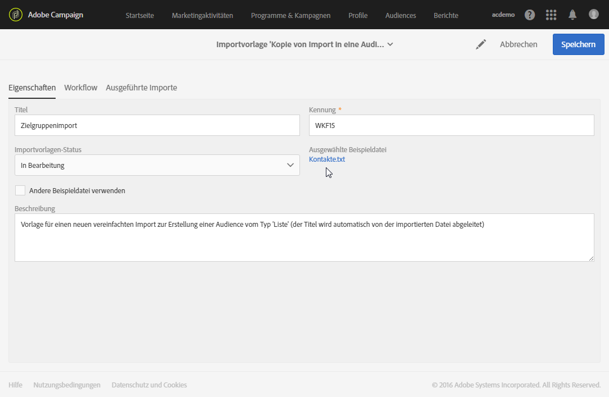Image resolution: width=609 pixels, height=397 pixels.
Task: Expand the Importvorlage title chevron
Action: pos(390,44)
